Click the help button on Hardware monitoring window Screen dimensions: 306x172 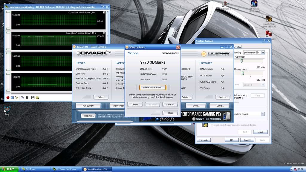(x=103, y=7)
